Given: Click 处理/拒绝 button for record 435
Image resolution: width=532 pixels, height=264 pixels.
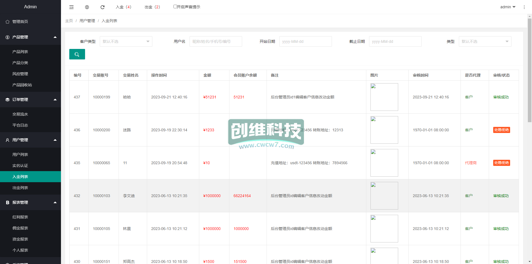Looking at the screenshot, I should [x=502, y=163].
